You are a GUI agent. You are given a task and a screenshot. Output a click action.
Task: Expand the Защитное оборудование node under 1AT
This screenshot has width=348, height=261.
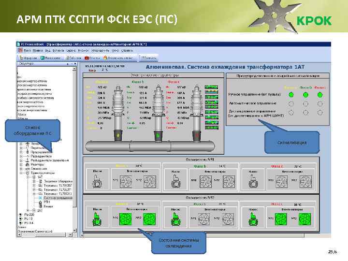[x=34, y=181]
